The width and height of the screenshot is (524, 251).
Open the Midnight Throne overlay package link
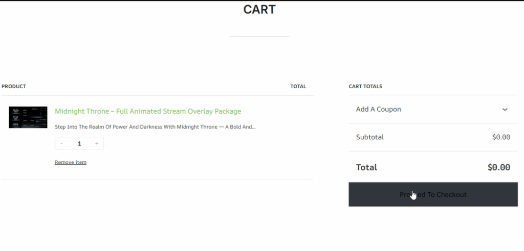(x=148, y=111)
